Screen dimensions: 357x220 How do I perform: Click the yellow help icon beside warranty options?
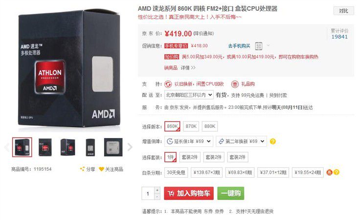[x=272, y=141]
